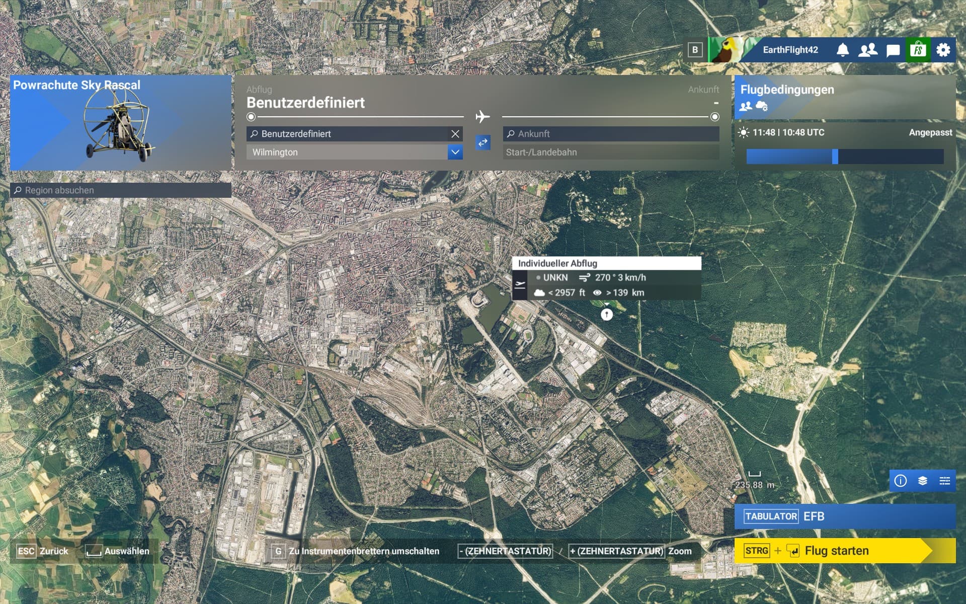Image resolution: width=966 pixels, height=604 pixels.
Task: Swap departure and arrival airports
Action: pyautogui.click(x=483, y=142)
